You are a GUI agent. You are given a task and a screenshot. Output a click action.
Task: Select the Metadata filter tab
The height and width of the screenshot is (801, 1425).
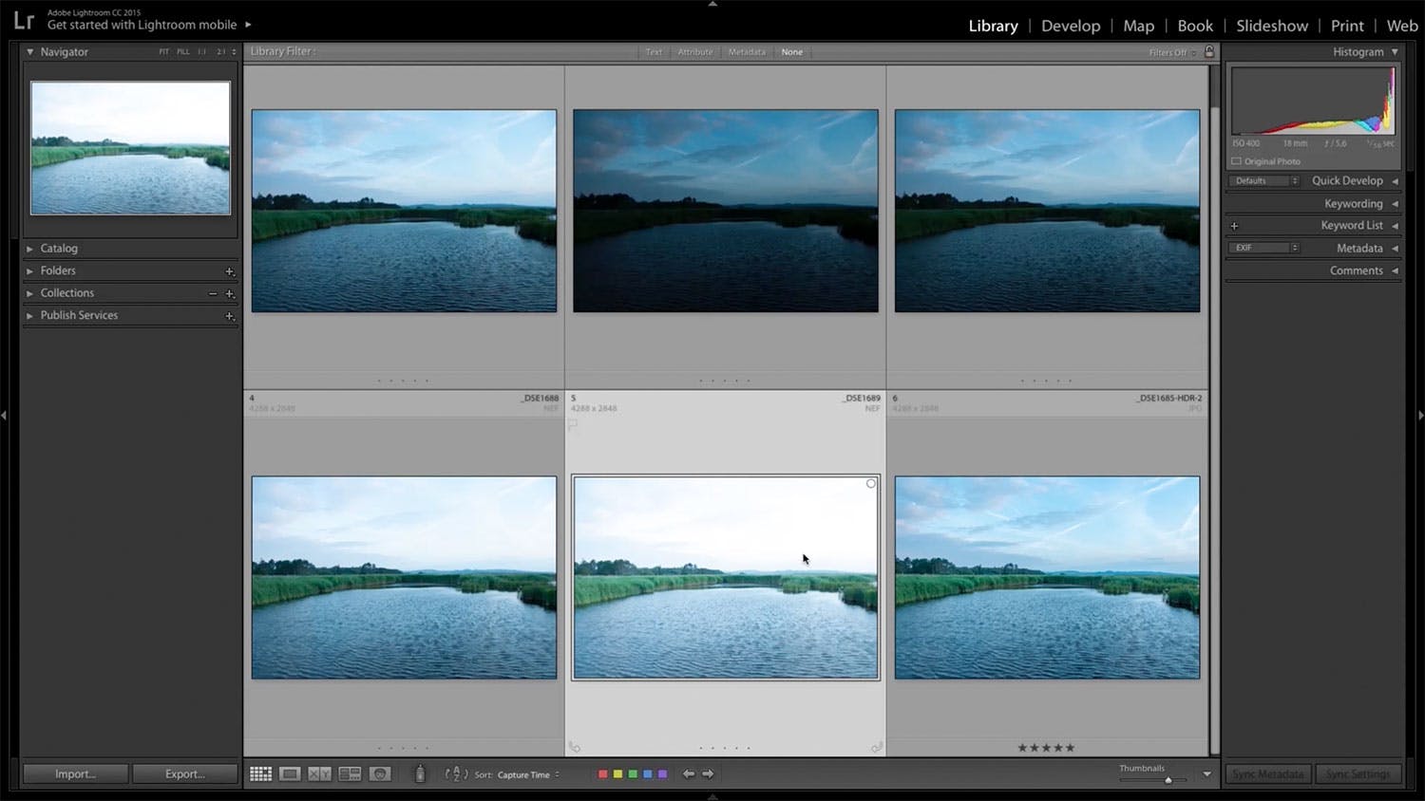click(x=747, y=52)
